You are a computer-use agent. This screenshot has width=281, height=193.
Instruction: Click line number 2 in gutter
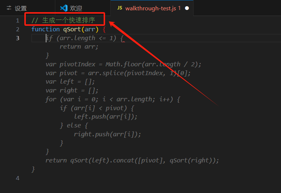coord(18,29)
